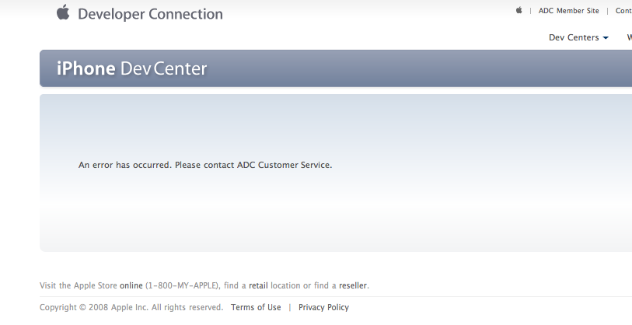
Task: Follow the 'online' Apple Store link
Action: [x=131, y=285]
